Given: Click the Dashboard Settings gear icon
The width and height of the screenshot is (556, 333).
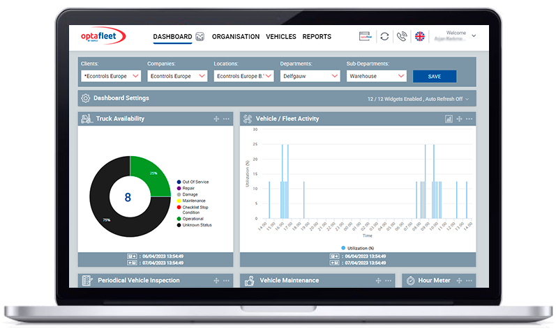Looking at the screenshot, I should pos(85,98).
